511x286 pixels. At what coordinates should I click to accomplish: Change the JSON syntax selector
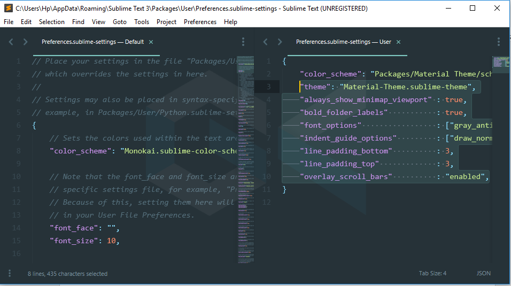click(483, 273)
